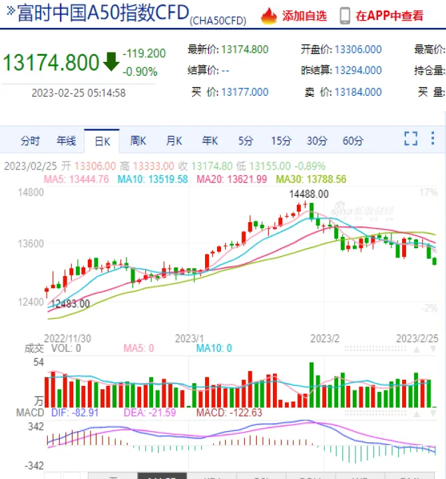
Task: Click the up triangle on the 成交 volume panel
Action: pyautogui.click(x=416, y=349)
